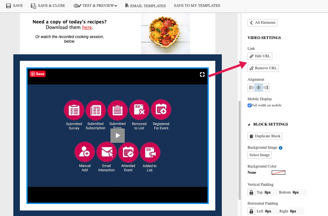The width and height of the screenshot is (328, 216).
Task: Click the fullscreen icon on video
Action: click(202, 74)
